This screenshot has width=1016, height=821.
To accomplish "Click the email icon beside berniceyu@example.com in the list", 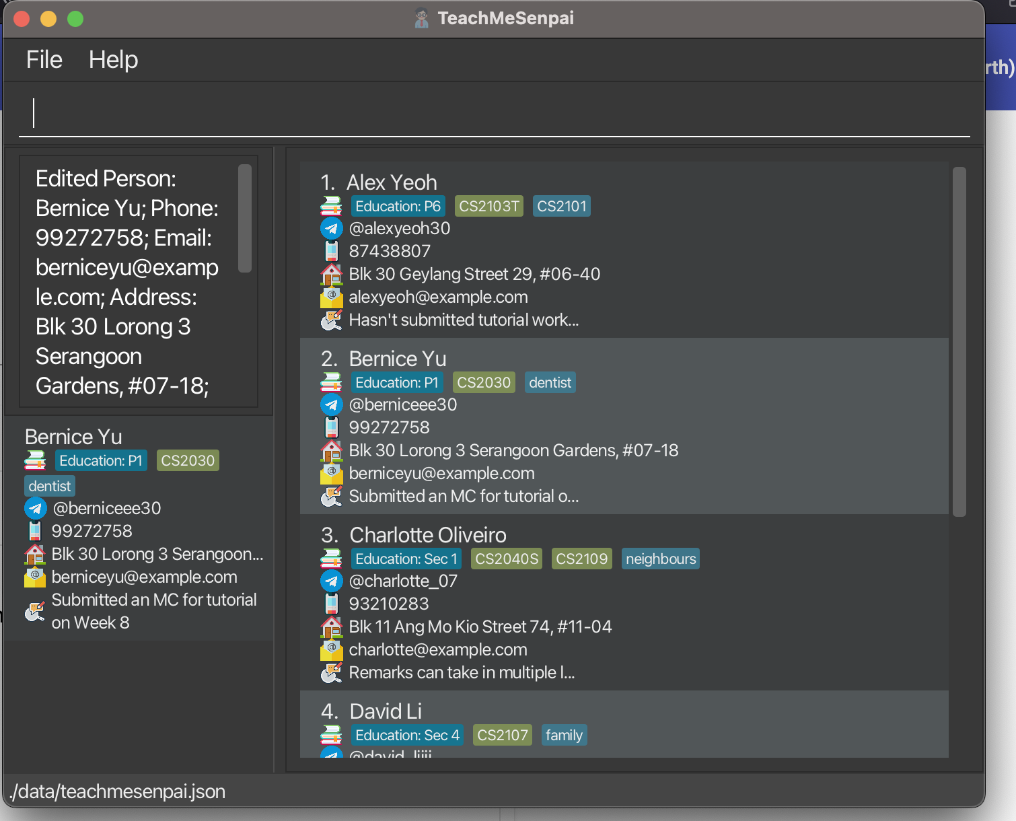I will click(331, 473).
